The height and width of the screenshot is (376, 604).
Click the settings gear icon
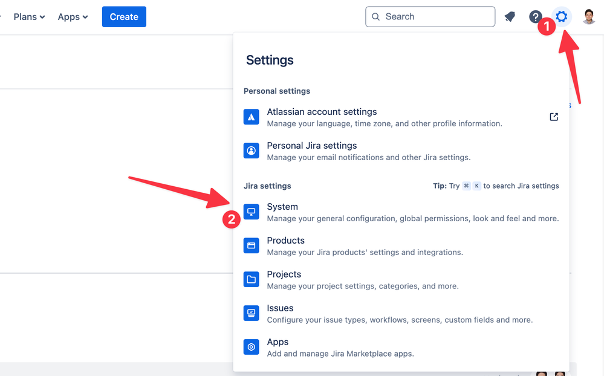coord(562,16)
